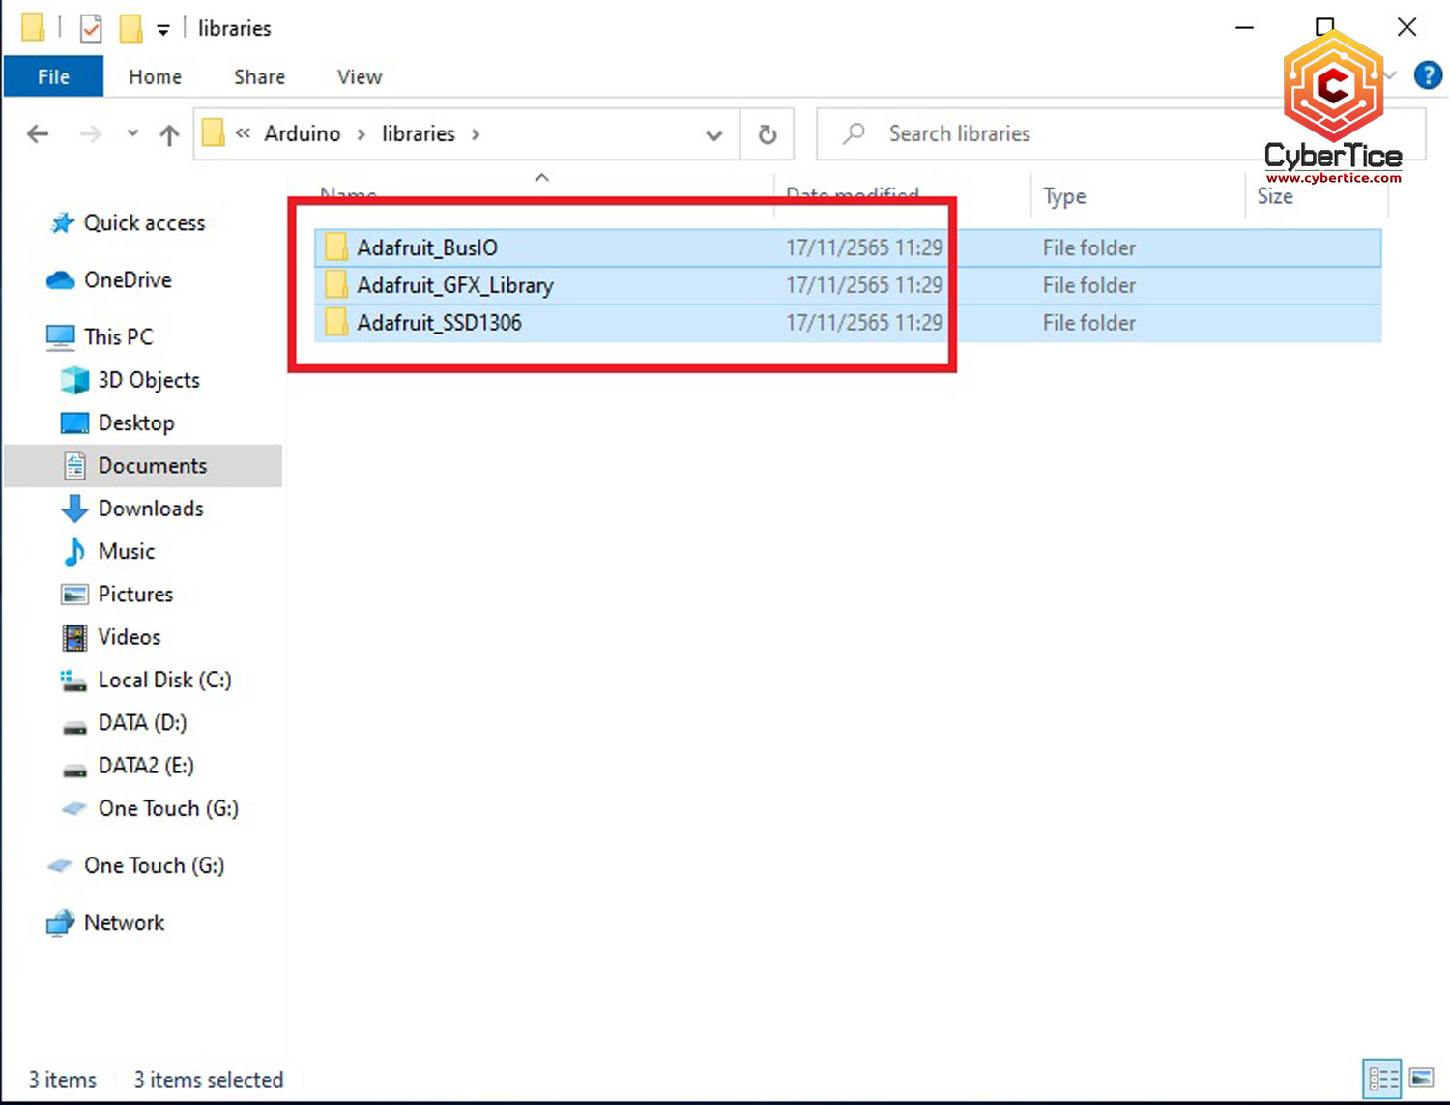Click the Up one level arrow
The height and width of the screenshot is (1105, 1450).
pos(169,134)
